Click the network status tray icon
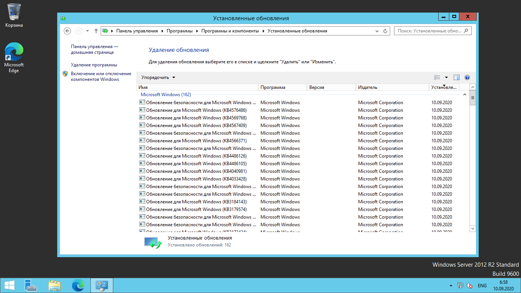The height and width of the screenshot is (293, 521). pyautogui.click(x=460, y=285)
